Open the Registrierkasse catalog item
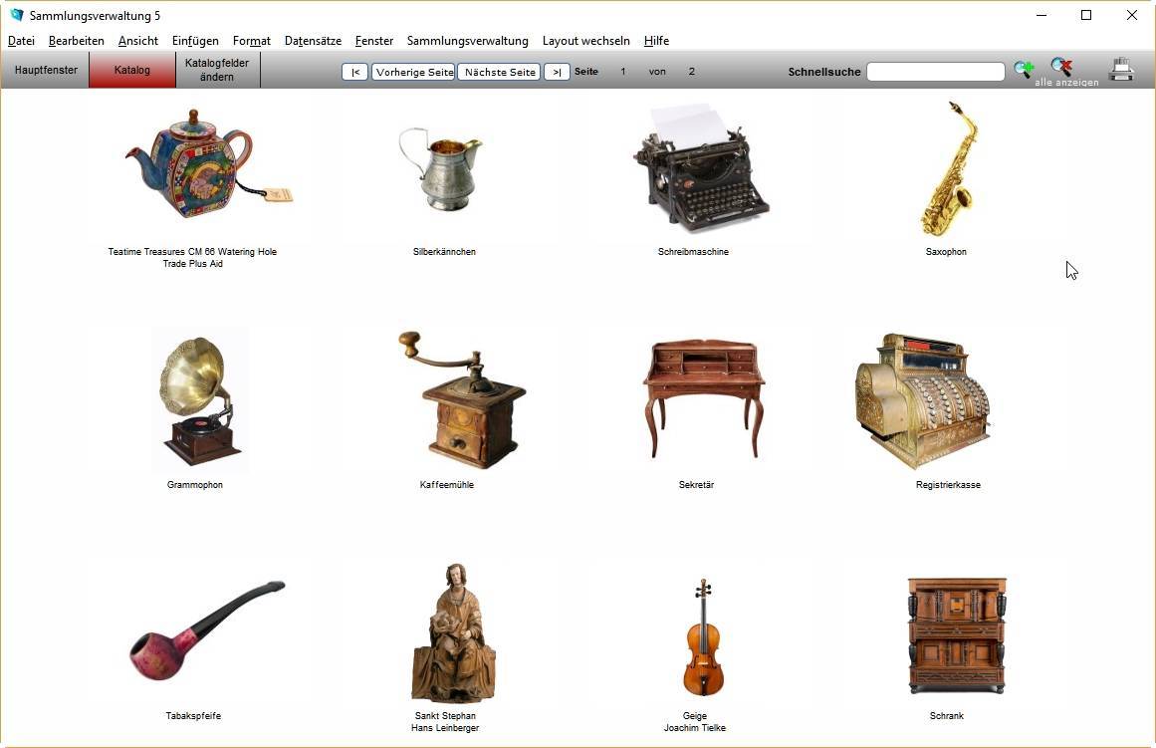 click(x=923, y=401)
